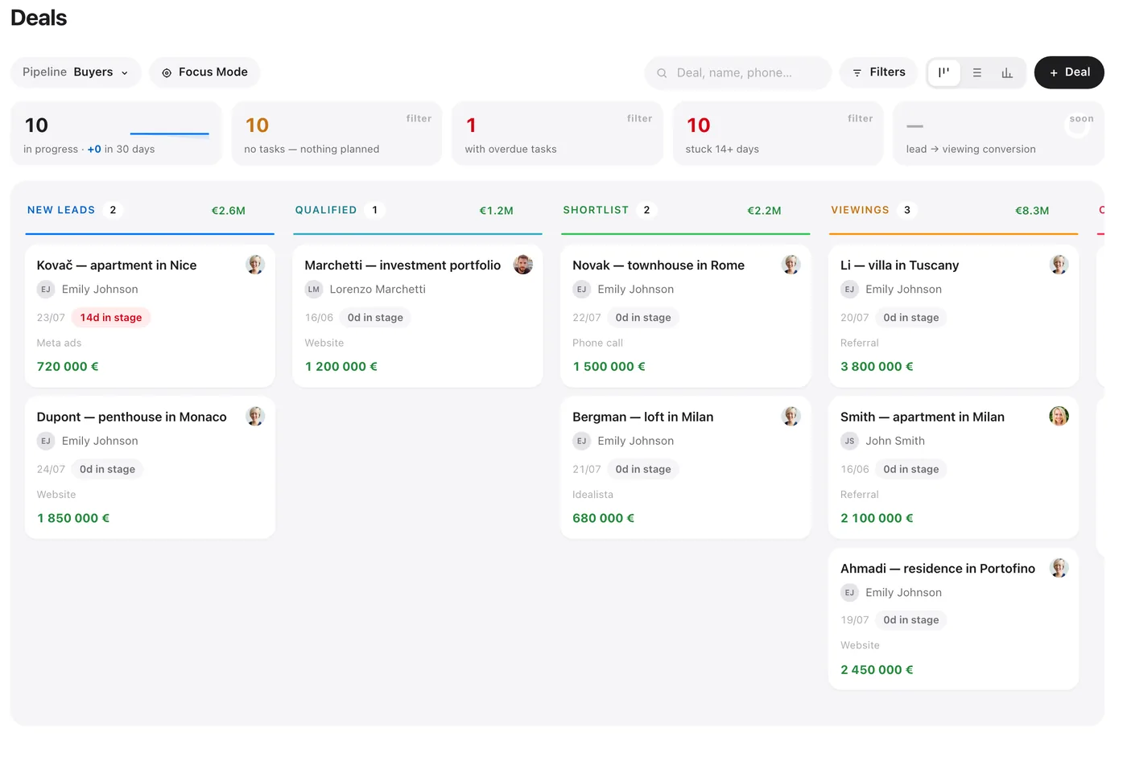Click the LM contact badge on Marchetti card
This screenshot has height=769, width=1127.
314,289
